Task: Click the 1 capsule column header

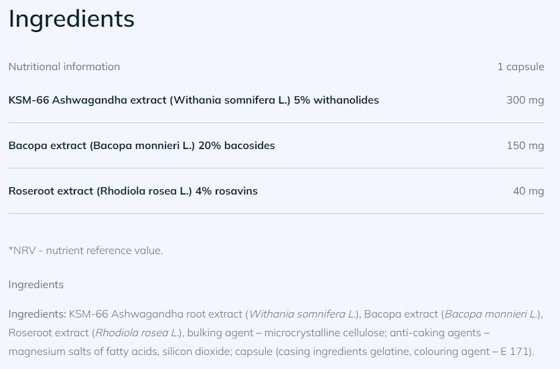Action: click(x=520, y=67)
